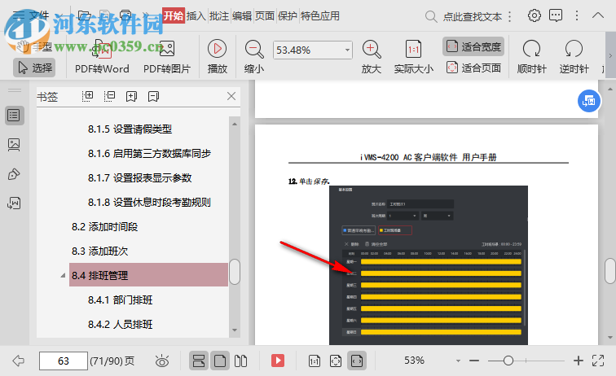Select bookmark 8.1.8 设置休息时段考勤规则
Screen dimensions: 616x376
149,202
